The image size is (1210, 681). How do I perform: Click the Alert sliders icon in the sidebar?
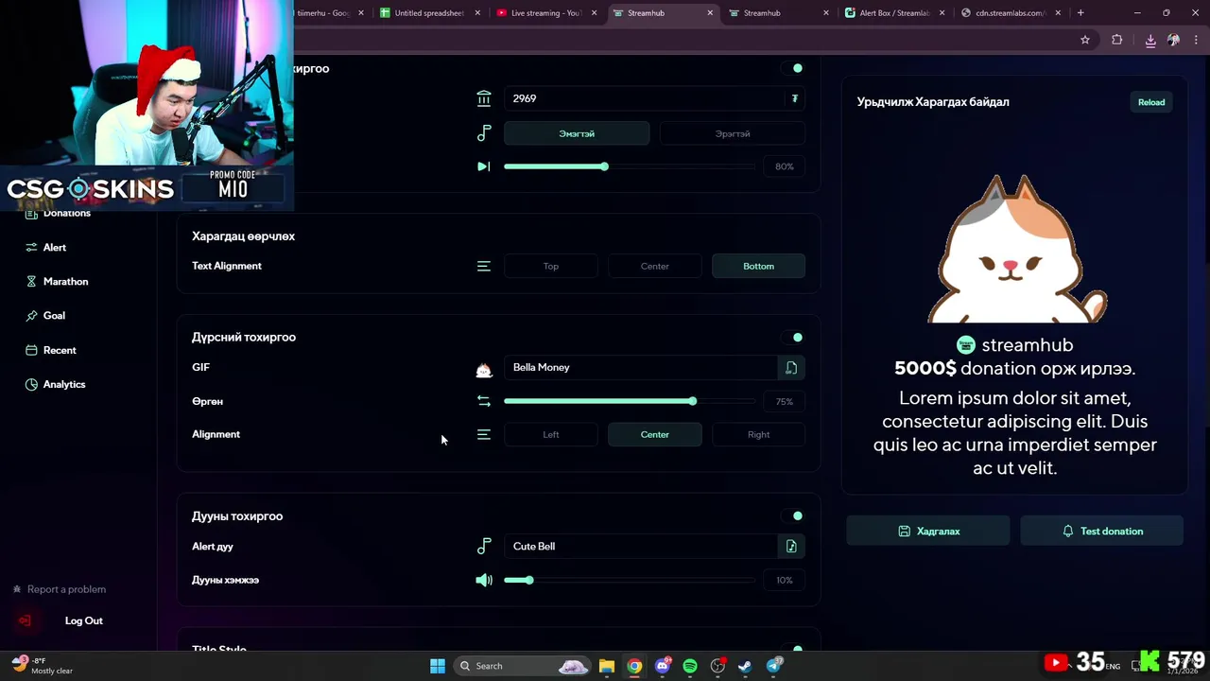pyautogui.click(x=31, y=247)
